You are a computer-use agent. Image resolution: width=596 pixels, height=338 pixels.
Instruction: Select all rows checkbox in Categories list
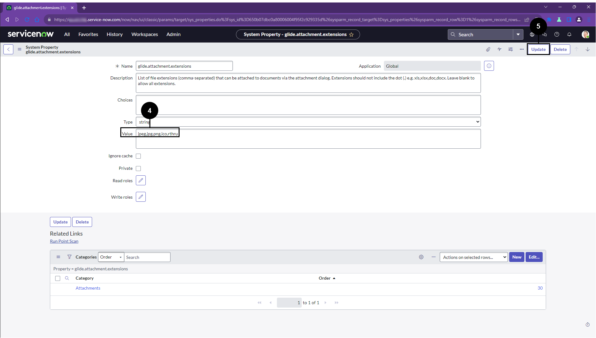[58, 278]
